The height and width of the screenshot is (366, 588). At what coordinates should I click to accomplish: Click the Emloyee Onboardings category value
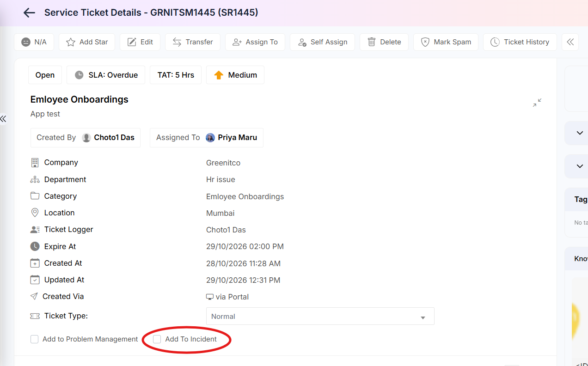click(x=245, y=196)
